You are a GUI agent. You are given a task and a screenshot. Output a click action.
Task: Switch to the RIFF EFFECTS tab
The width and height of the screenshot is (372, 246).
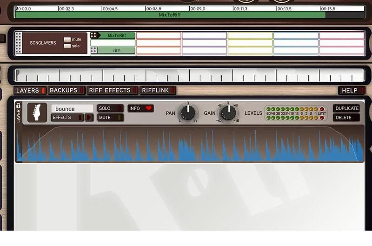[x=113, y=90]
